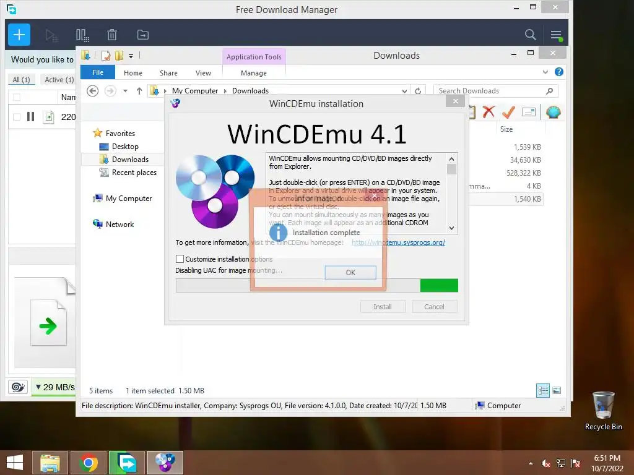Viewport: 634px width, 475px height.
Task: Click the red X delete icon in Explorer toolbar
Action: coord(489,111)
